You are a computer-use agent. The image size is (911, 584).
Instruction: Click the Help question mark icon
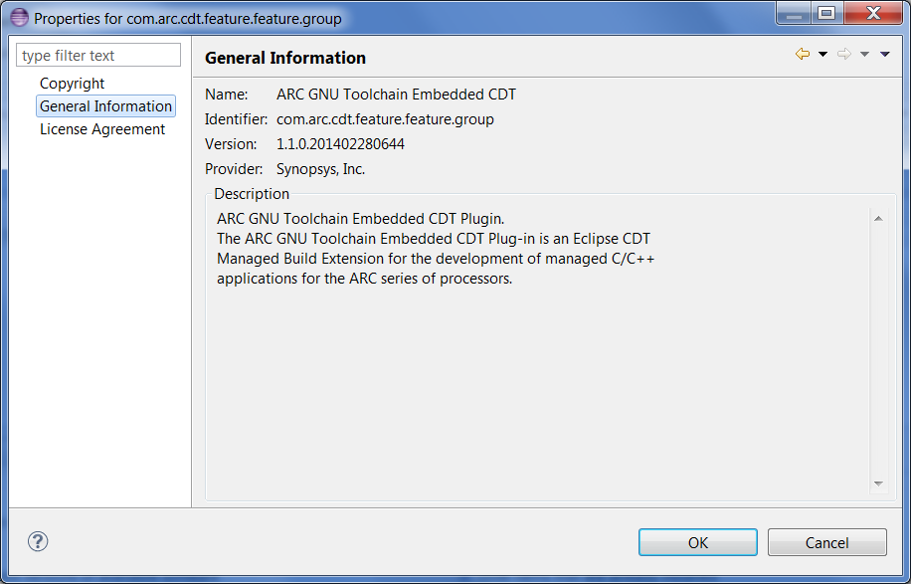tap(38, 541)
